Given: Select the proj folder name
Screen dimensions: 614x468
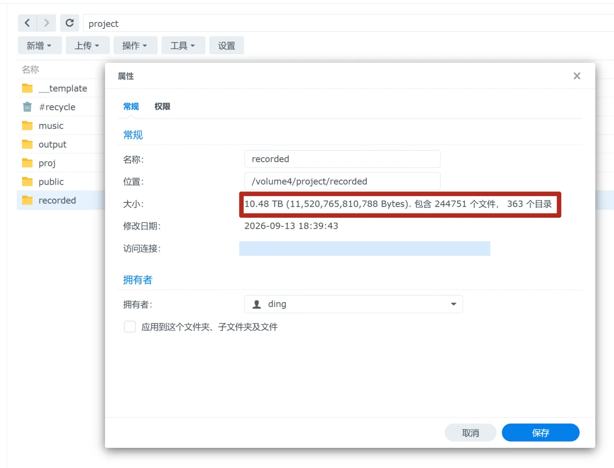Looking at the screenshot, I should click(x=47, y=163).
